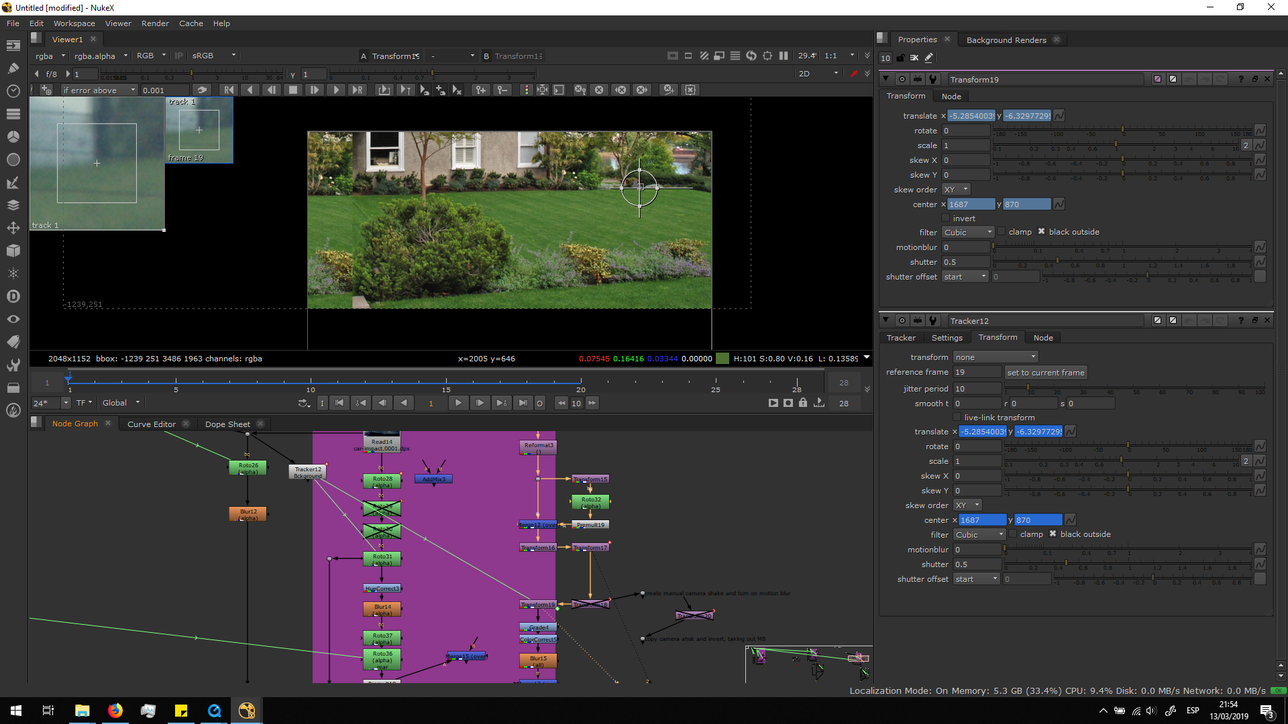Click the Tracker12 node in the node graph
The height and width of the screenshot is (724, 1288).
308,472
